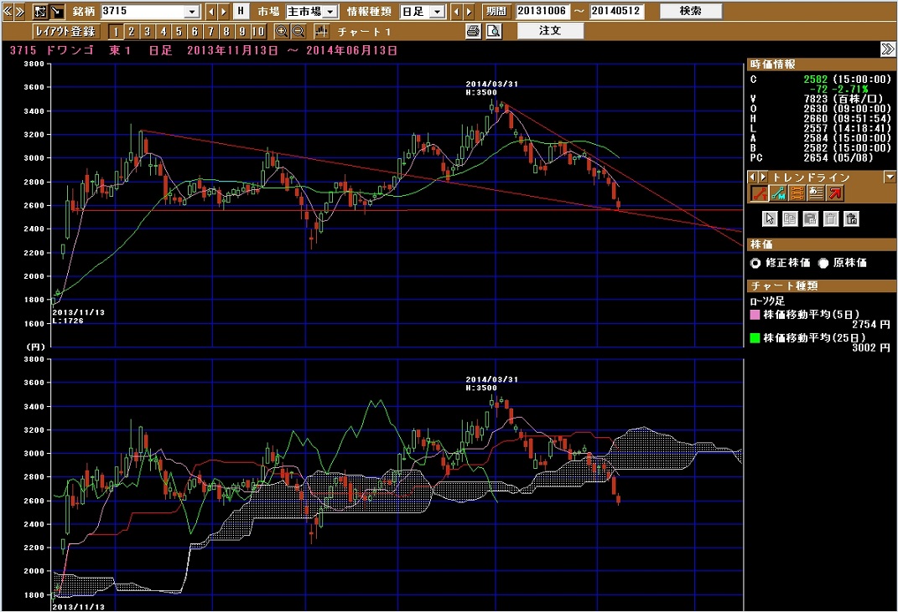Screen dimensions: 898x612
Task: Select the pointer selection tool icon
Action: pos(770,219)
